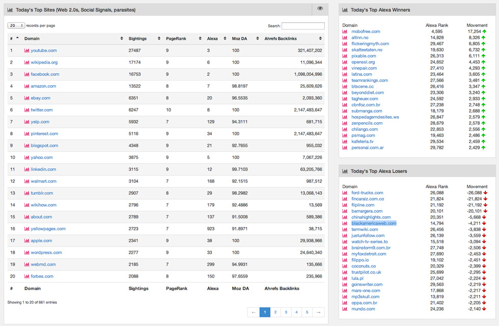Click the chart icon beside openssl.org
The width and height of the screenshot is (499, 326).
click(x=345, y=62)
